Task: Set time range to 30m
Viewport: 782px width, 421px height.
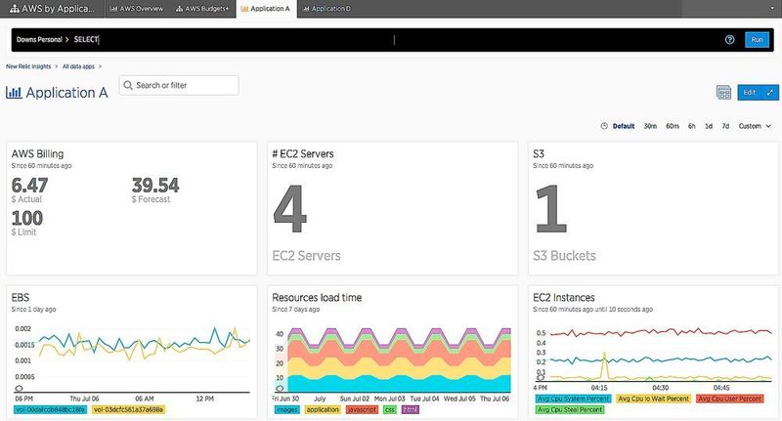Action: pos(650,126)
